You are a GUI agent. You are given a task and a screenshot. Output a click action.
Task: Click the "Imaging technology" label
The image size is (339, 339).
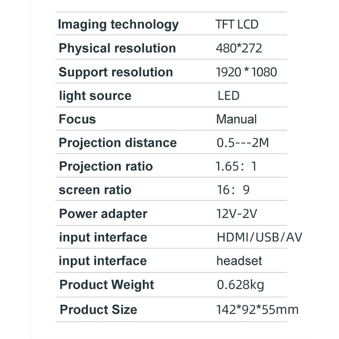118,25
